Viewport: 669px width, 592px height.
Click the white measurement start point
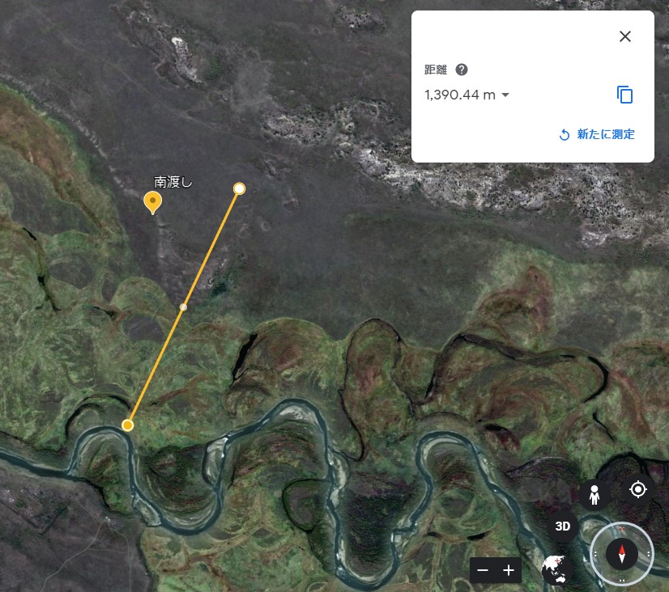click(240, 188)
